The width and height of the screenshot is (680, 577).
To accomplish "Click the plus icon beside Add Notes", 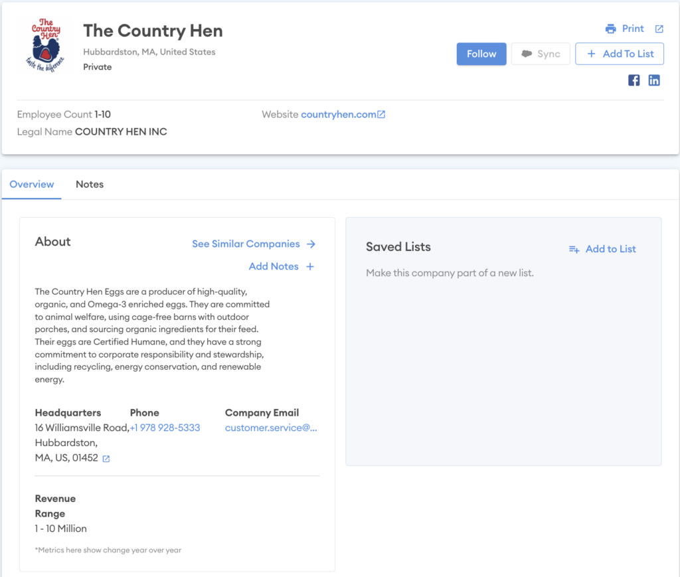I will 310,267.
